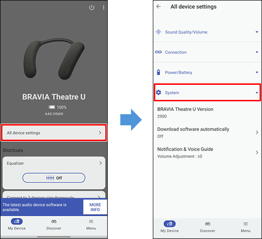Screen dimensions: 262x239
Task: Toggle the Equalizer Off pill button
Action: [54, 178]
